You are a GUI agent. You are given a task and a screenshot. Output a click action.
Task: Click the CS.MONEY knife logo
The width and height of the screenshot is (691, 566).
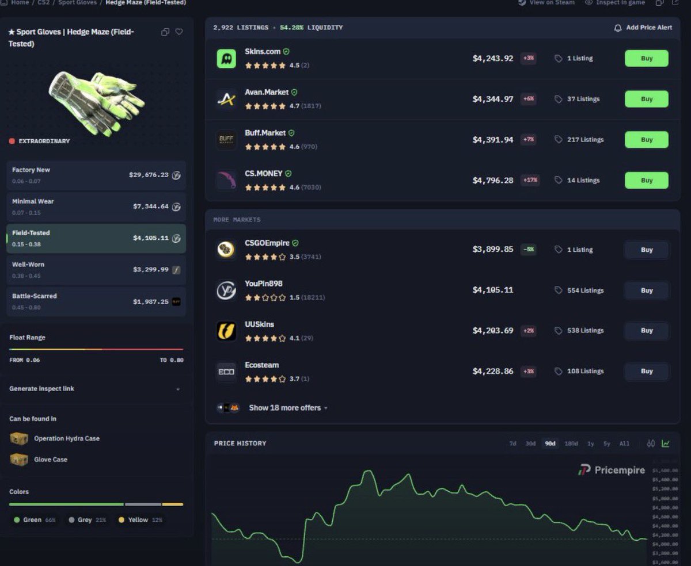226,181
